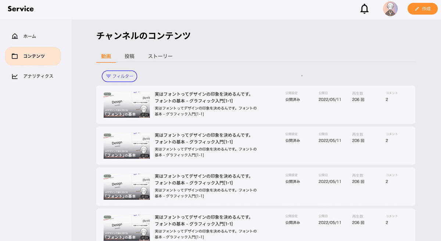Click the folder icon next to コンテンツ
The height and width of the screenshot is (241, 441).
click(14, 56)
